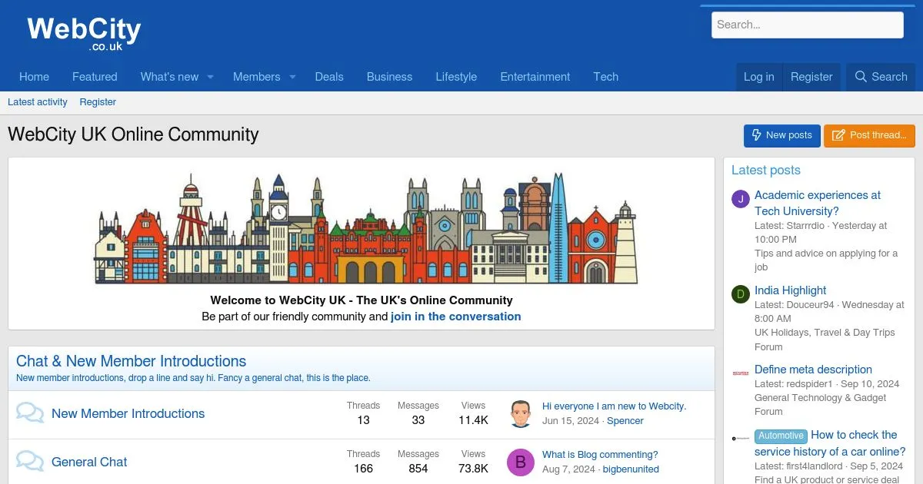Image resolution: width=923 pixels, height=484 pixels.
Task: Click the General Chat bubble icon
Action: click(30, 462)
